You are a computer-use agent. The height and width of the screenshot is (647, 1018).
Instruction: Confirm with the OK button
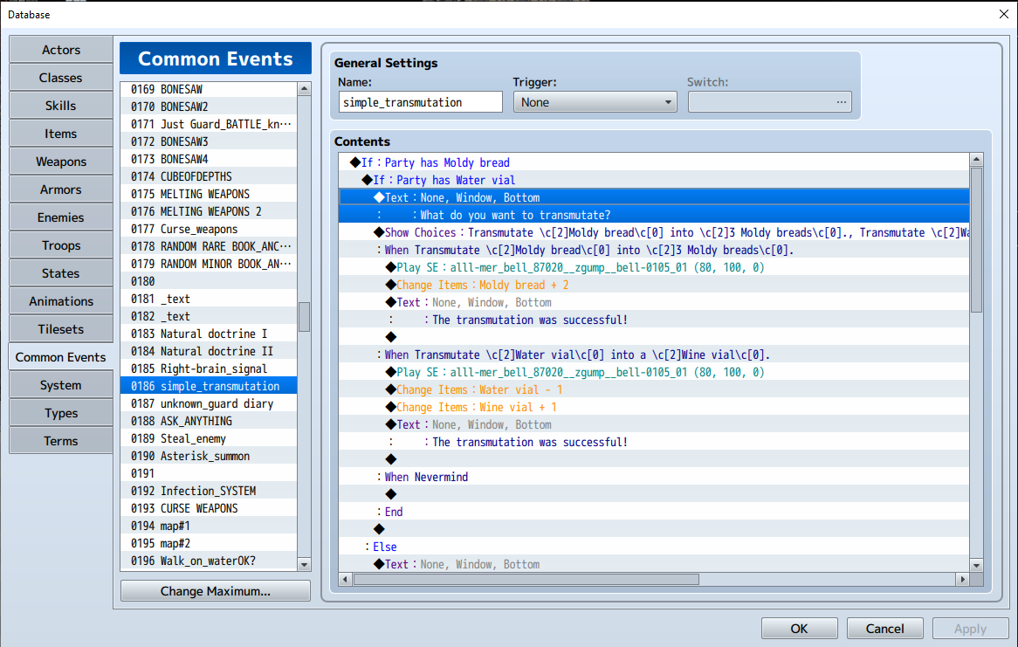point(799,628)
